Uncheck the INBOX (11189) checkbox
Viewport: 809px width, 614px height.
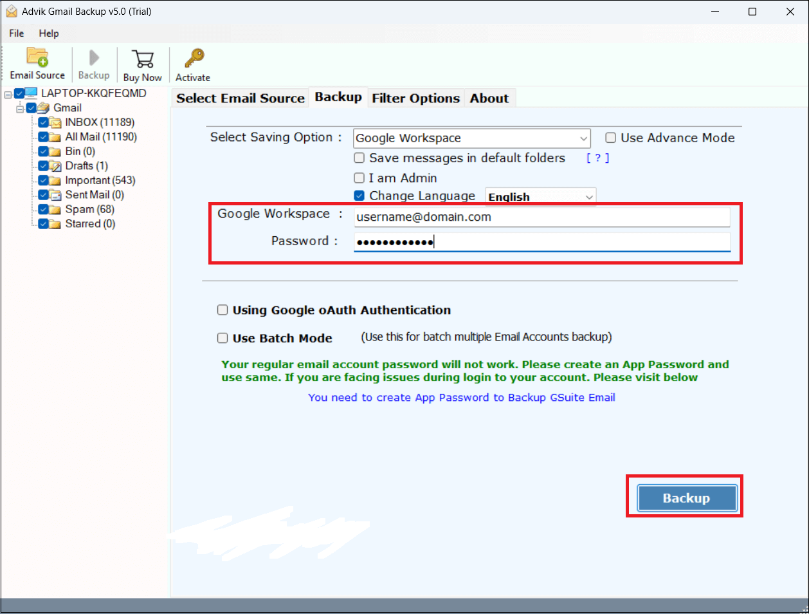pyautogui.click(x=43, y=122)
